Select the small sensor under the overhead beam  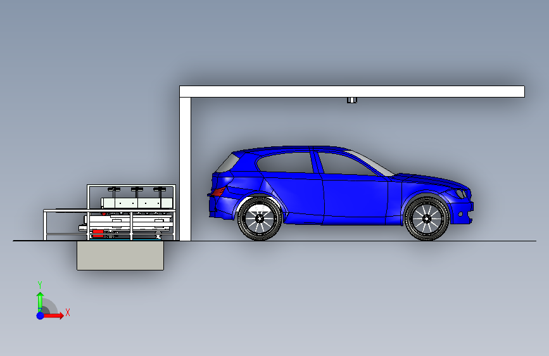[352, 100]
